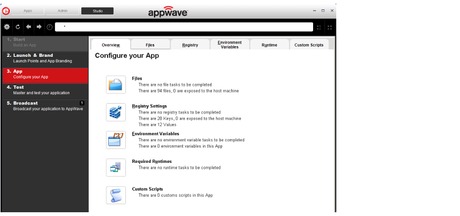
Task: Go forward with the right arrow
Action: coord(39,27)
